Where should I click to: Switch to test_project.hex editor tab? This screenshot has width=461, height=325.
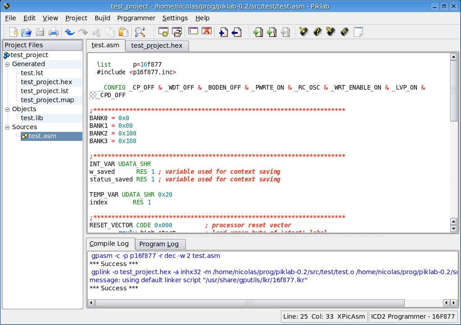(157, 45)
